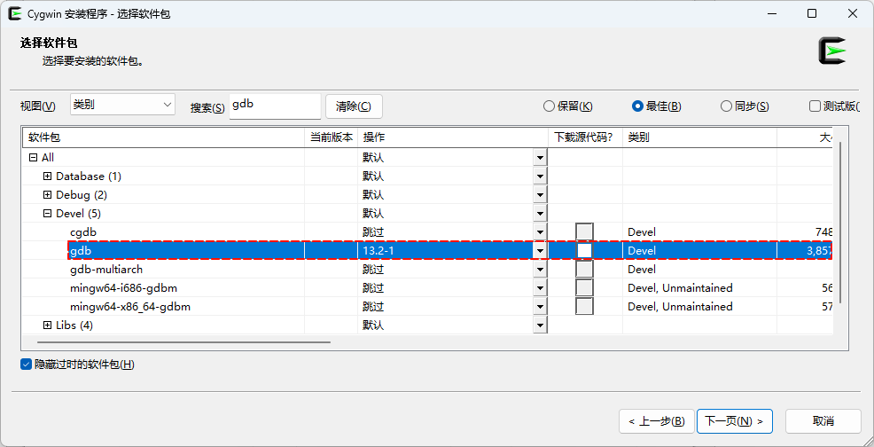Click Devel, Unmaintained category for mingw64-i686-gdbm
874x447 pixels.
[x=680, y=288]
